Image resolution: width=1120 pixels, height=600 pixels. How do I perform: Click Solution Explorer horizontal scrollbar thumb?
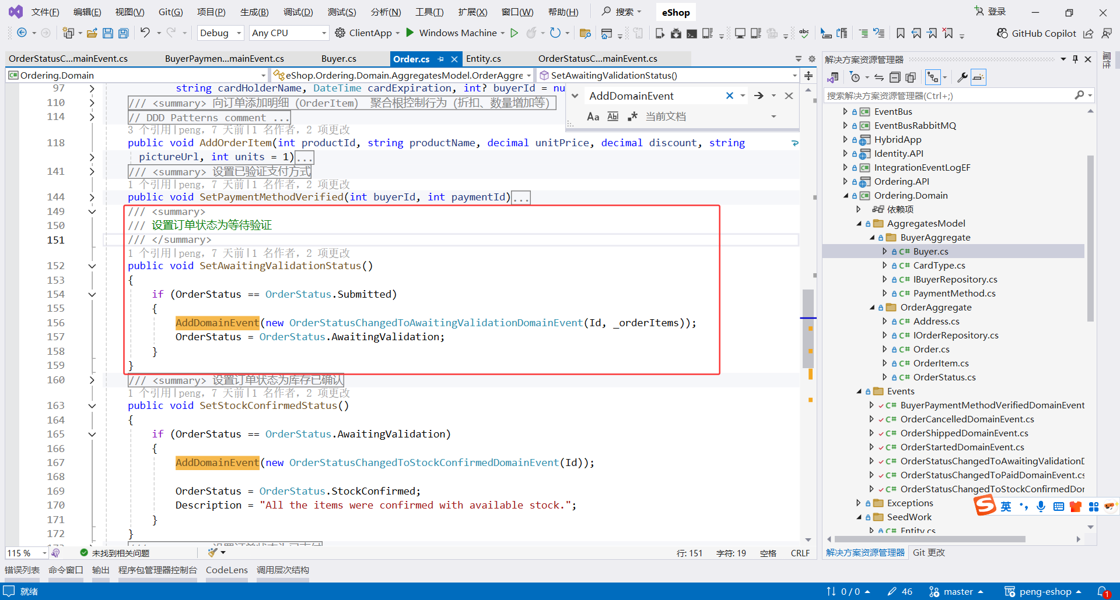[930, 539]
